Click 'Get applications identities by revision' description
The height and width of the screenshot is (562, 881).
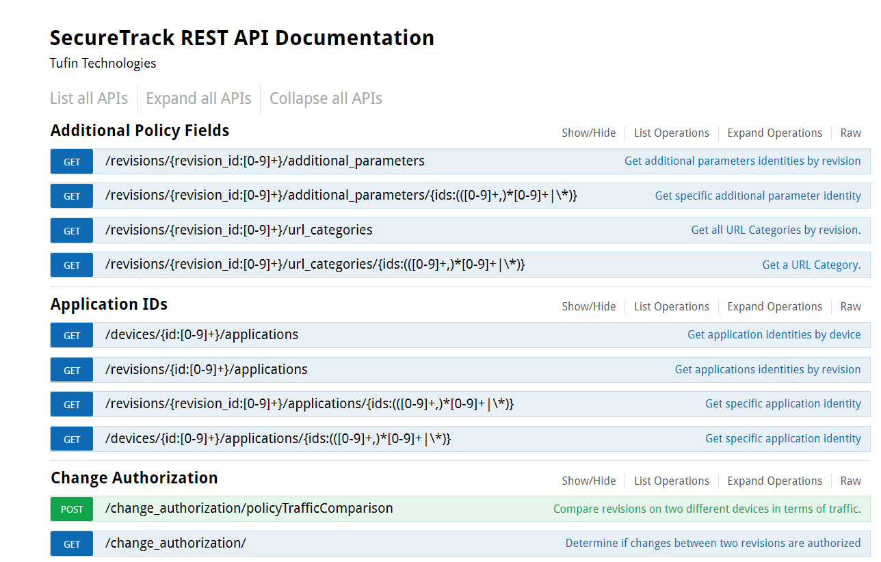tap(767, 370)
